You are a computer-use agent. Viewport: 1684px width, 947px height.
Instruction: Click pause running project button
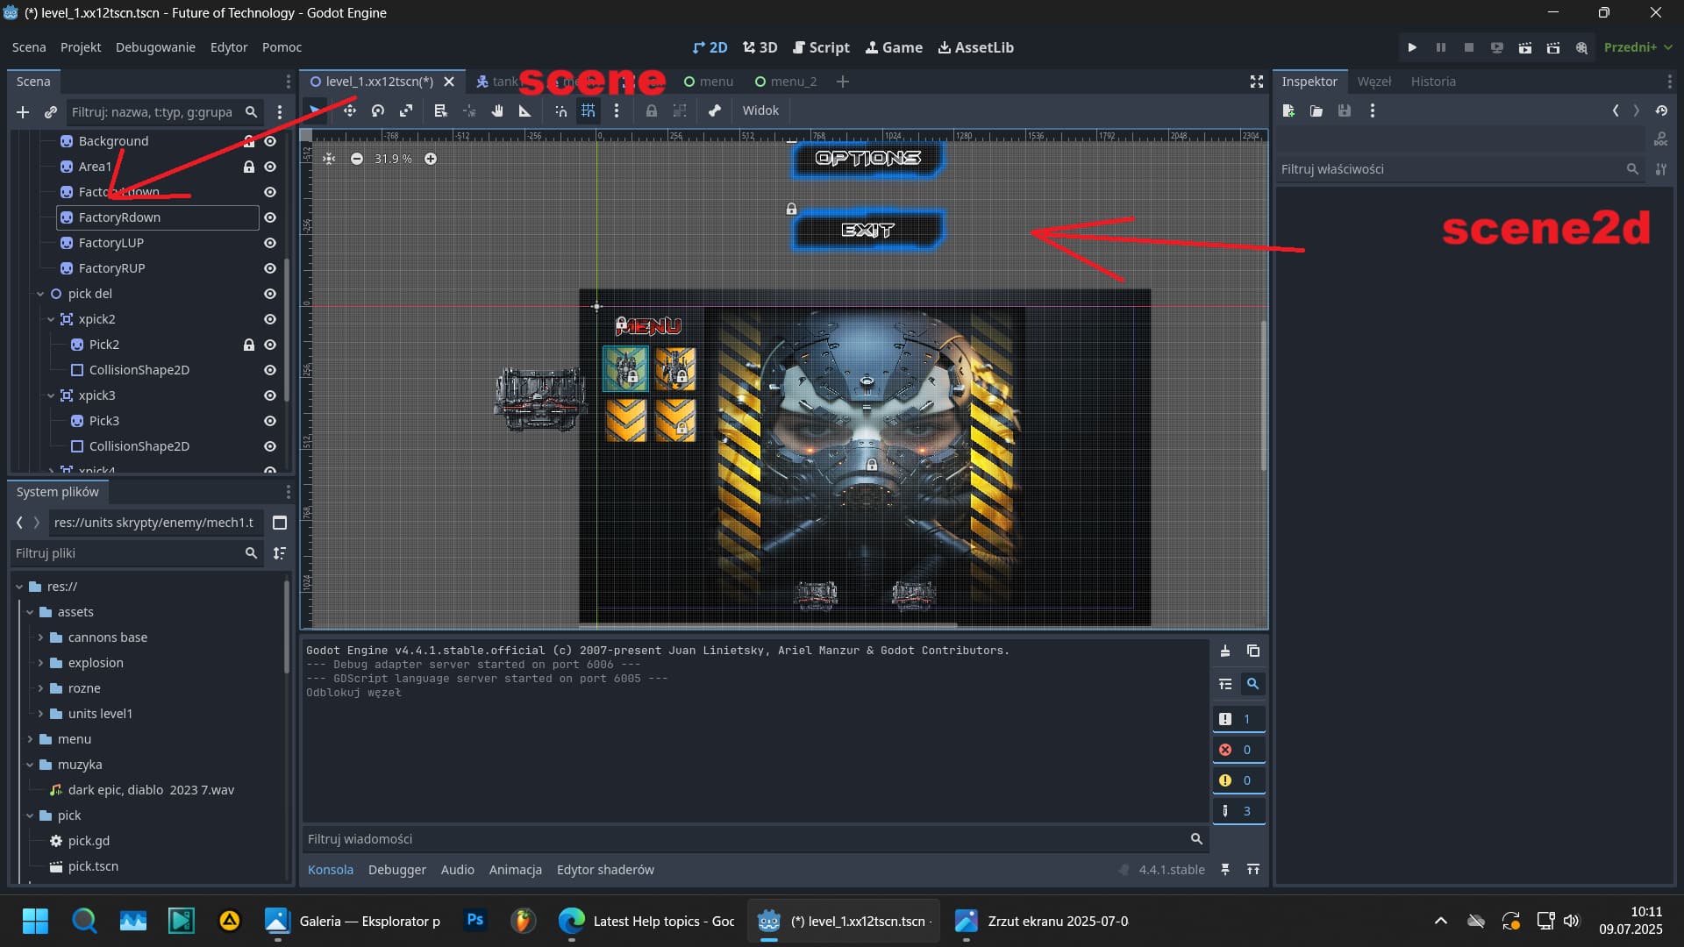click(1440, 47)
